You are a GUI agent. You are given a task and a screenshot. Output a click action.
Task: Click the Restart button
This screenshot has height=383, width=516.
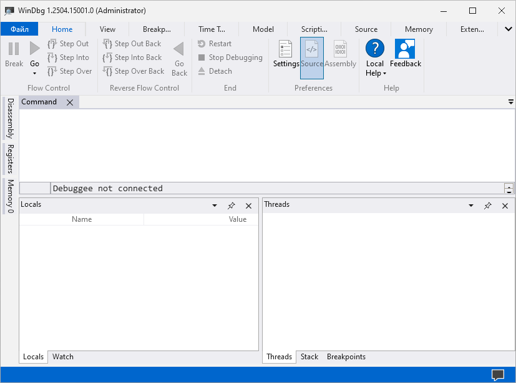tap(215, 44)
